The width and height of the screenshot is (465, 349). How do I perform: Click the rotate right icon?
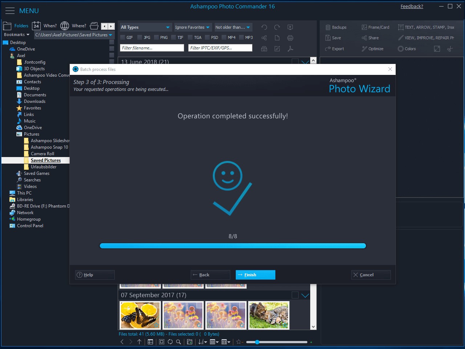(277, 27)
